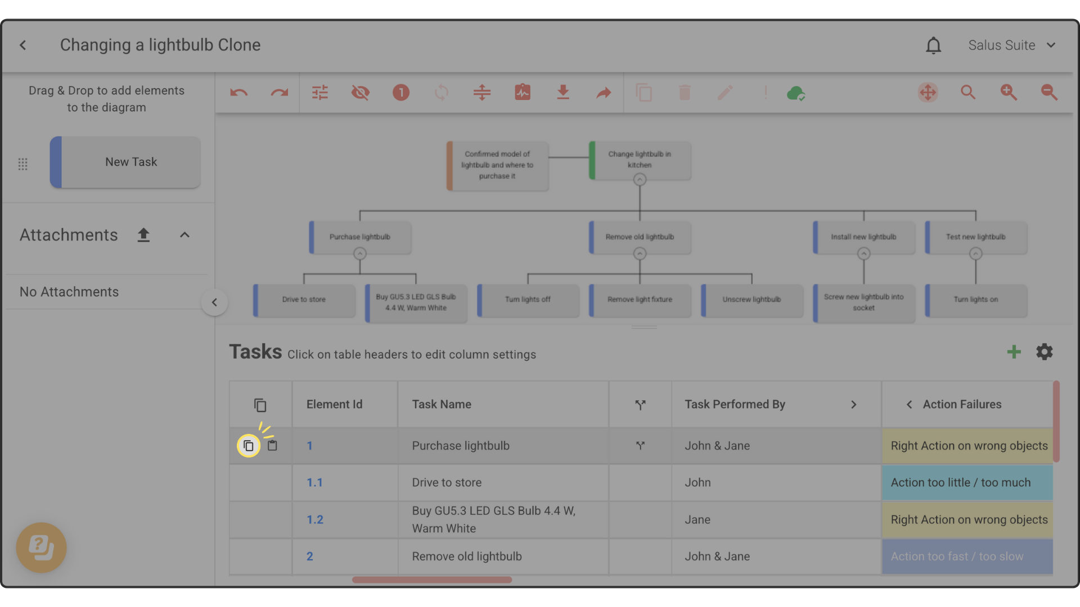This screenshot has height=607, width=1080.
Task: Open element 1.1 link
Action: pos(314,483)
